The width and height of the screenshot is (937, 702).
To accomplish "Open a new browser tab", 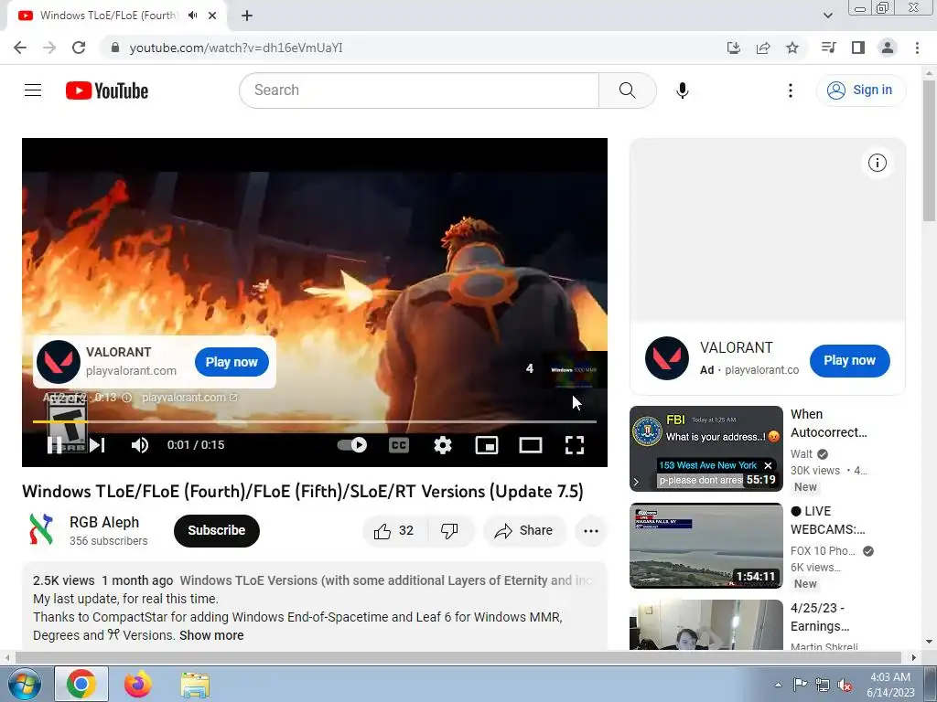I will tap(247, 16).
